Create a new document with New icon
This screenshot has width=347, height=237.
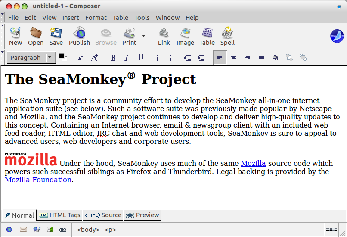coord(15,36)
